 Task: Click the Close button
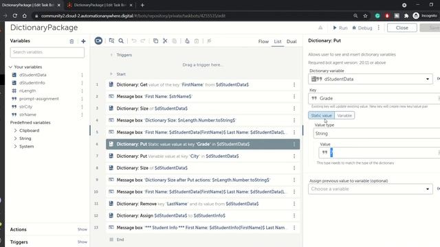tap(401, 27)
